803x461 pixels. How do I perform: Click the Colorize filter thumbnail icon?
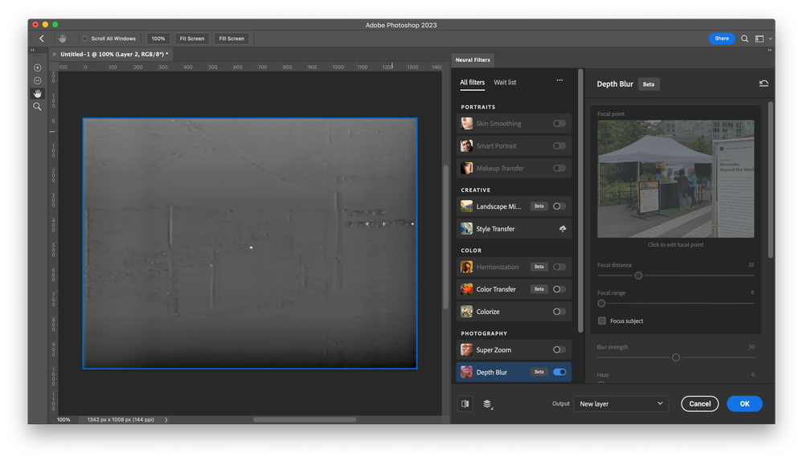click(466, 312)
